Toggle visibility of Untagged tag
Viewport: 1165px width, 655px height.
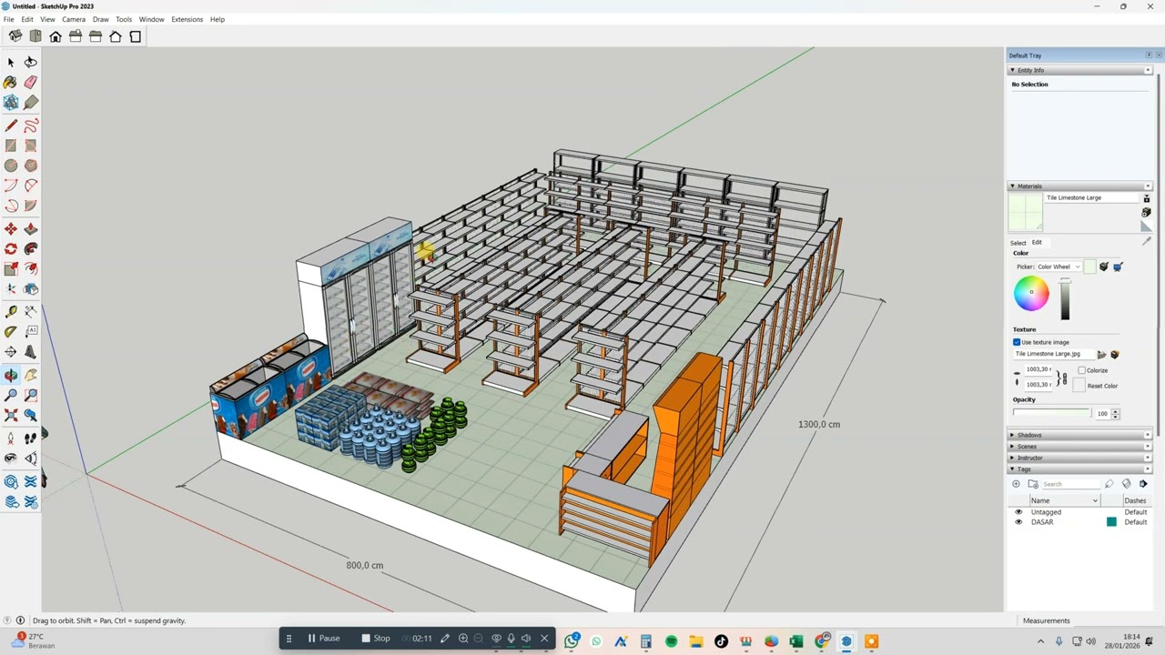1018,512
